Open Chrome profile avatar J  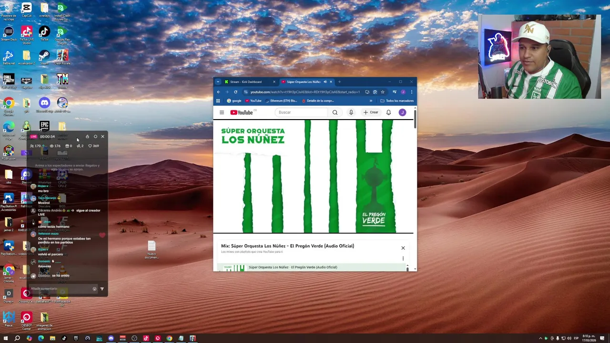pos(403,92)
